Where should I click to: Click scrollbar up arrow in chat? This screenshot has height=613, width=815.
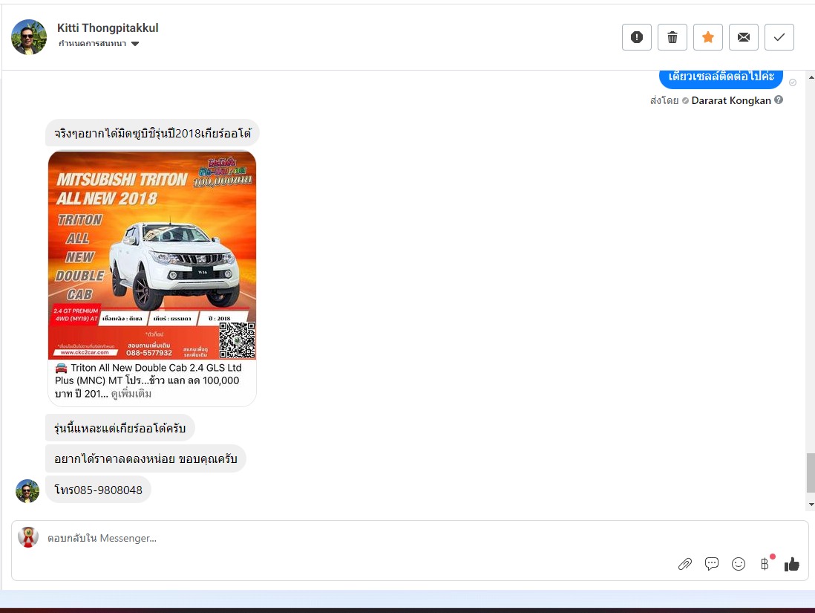click(811, 77)
